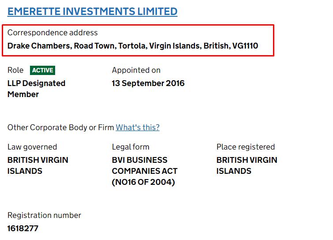Open the EMERETTE INVESTMENTS LIMITED link
Image resolution: width=333 pixels, height=240 pixels.
[x=92, y=11]
